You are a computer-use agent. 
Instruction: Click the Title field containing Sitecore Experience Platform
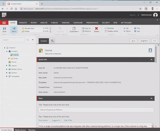96,110
